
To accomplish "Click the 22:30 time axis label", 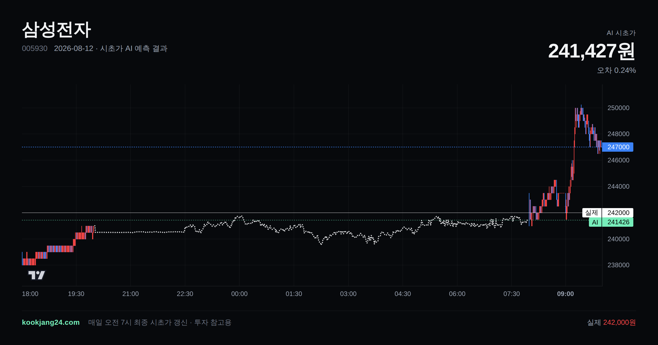I will (x=185, y=294).
